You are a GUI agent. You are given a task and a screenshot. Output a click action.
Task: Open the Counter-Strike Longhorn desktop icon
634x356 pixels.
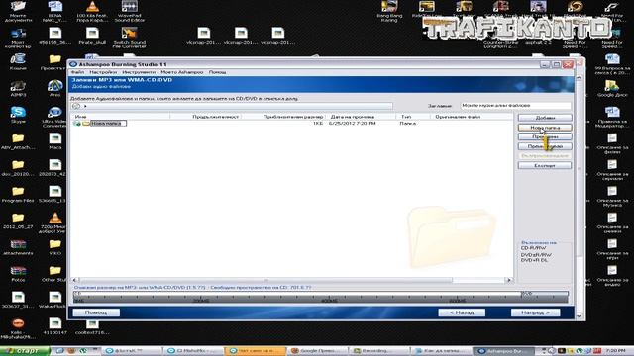click(500, 44)
